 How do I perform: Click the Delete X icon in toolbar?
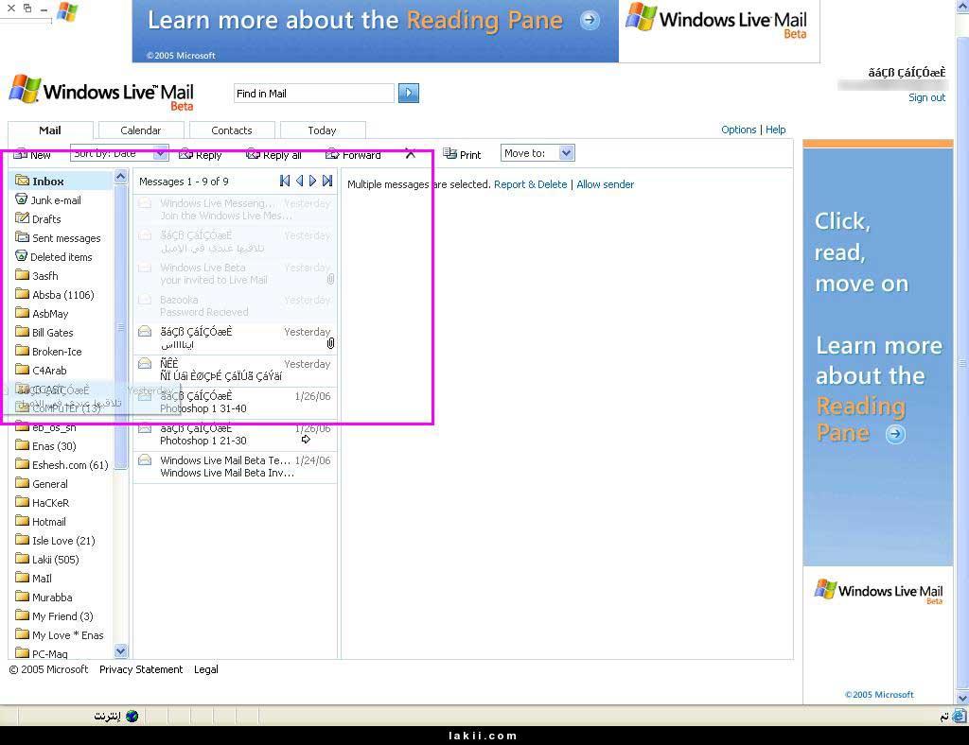[411, 154]
